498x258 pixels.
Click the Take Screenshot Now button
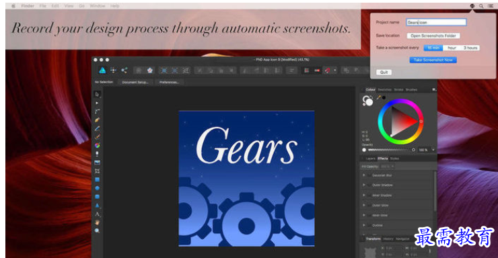[433, 60]
